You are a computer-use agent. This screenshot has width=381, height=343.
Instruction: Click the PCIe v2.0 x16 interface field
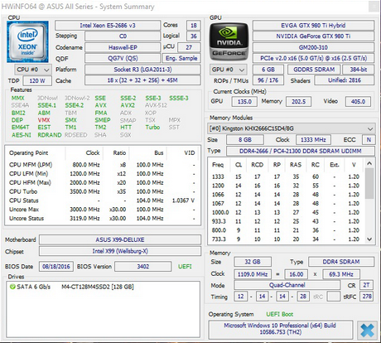[x=313, y=58]
